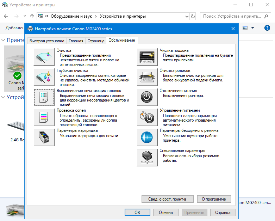
Task: Switch to Страница tab
Action: (x=96, y=41)
